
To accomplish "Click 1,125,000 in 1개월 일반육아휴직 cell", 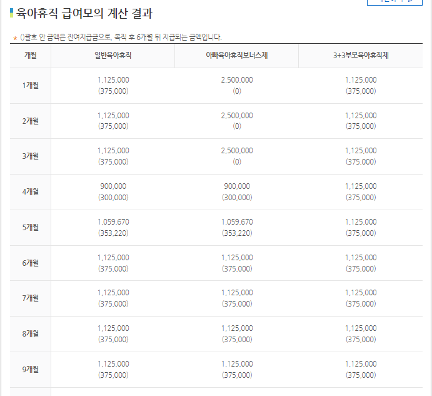I will click(113, 80).
